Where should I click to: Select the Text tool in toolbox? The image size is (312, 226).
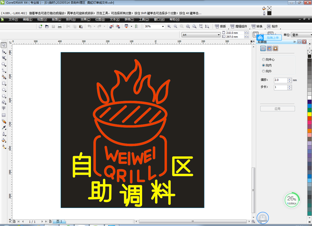tap(4, 109)
